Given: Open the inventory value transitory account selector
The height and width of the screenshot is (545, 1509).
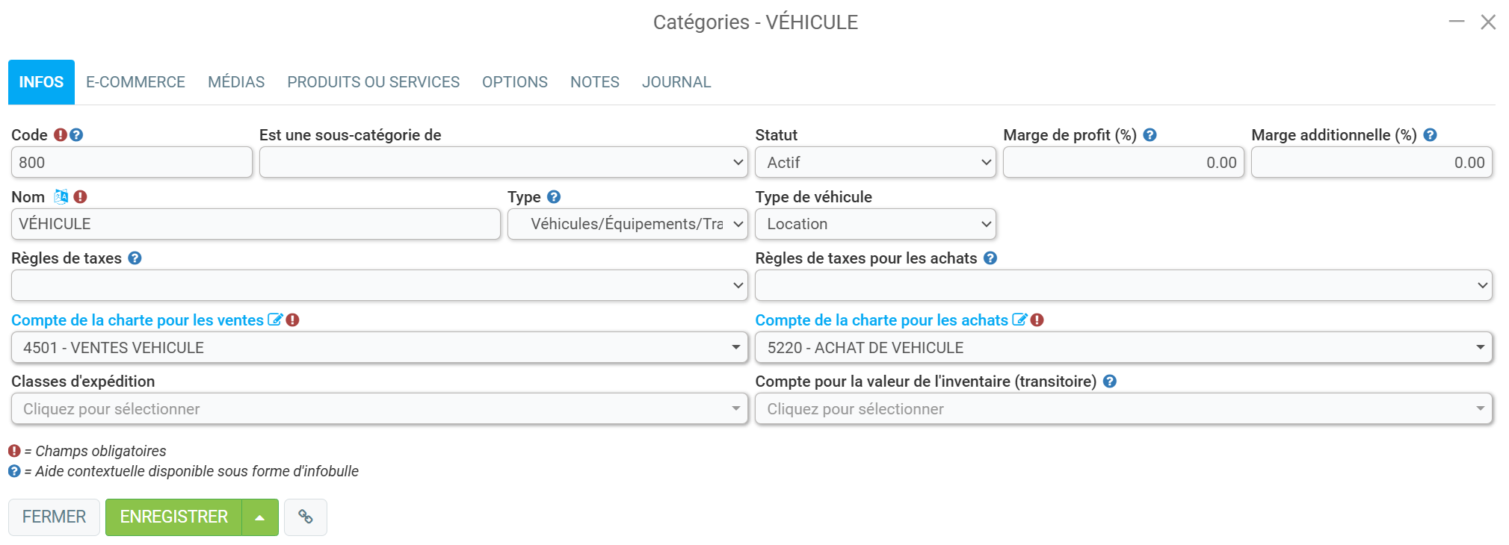Looking at the screenshot, I should coord(1123,408).
